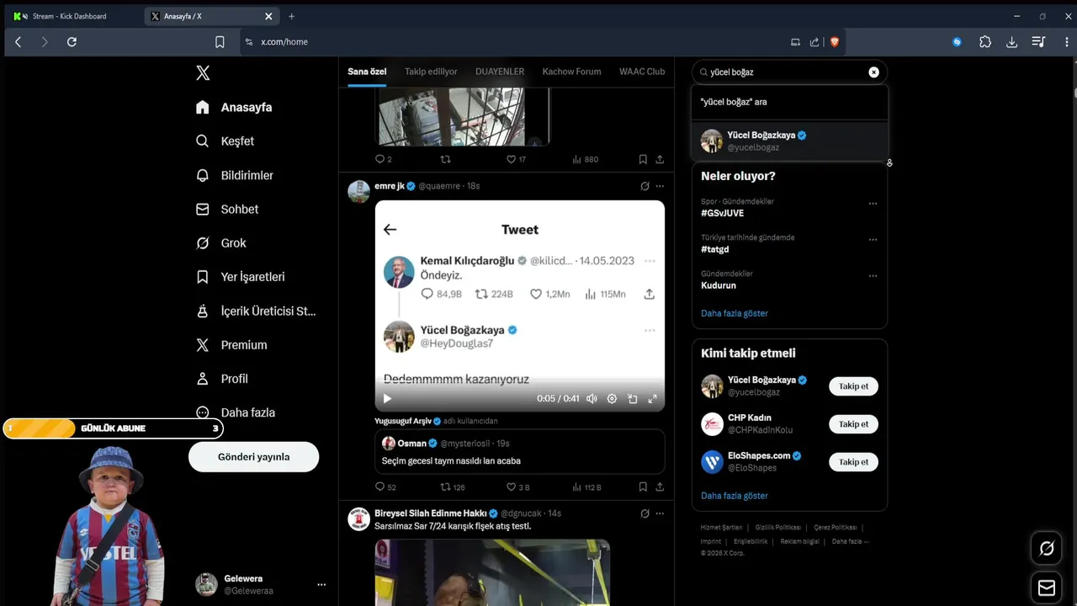The height and width of the screenshot is (606, 1077).
Task: Follow CHP Kadın with Takip et
Action: coord(853,424)
